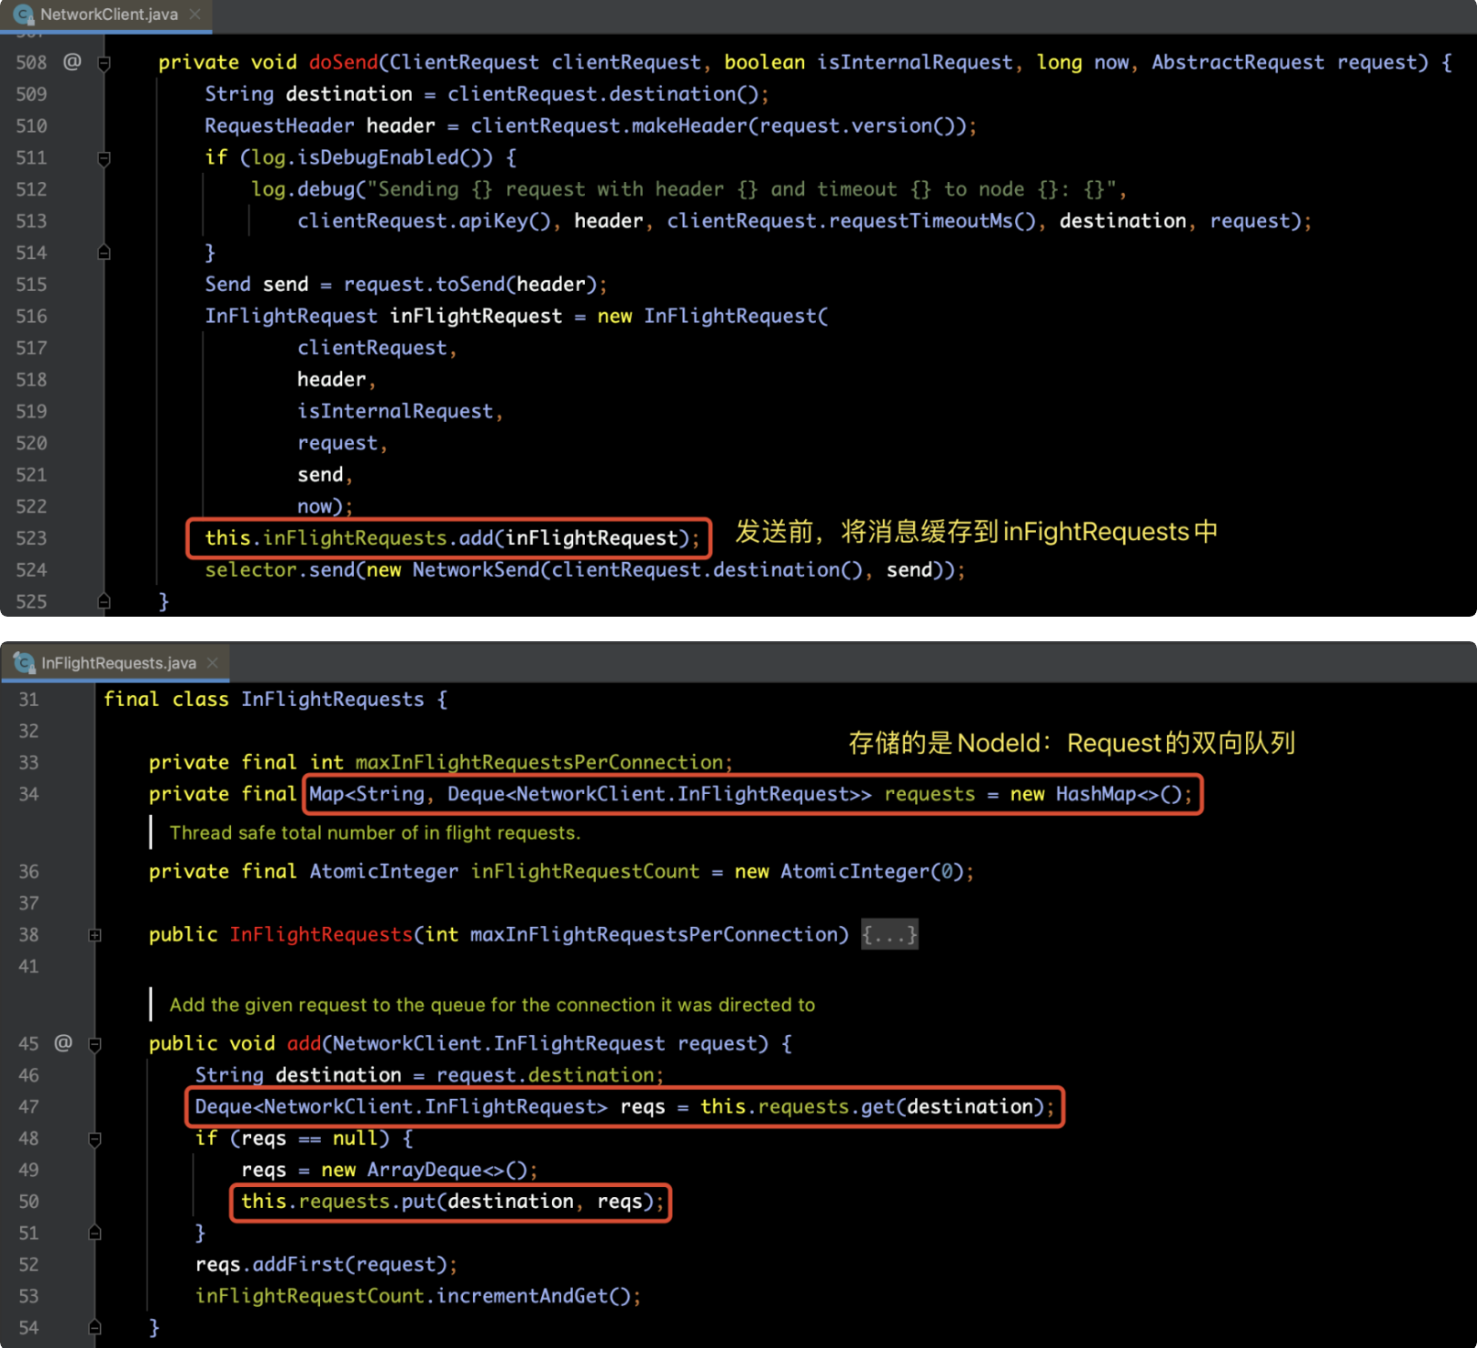1477x1348 pixels.
Task: Close the NetworkClient.java tab
Action: pos(195,15)
